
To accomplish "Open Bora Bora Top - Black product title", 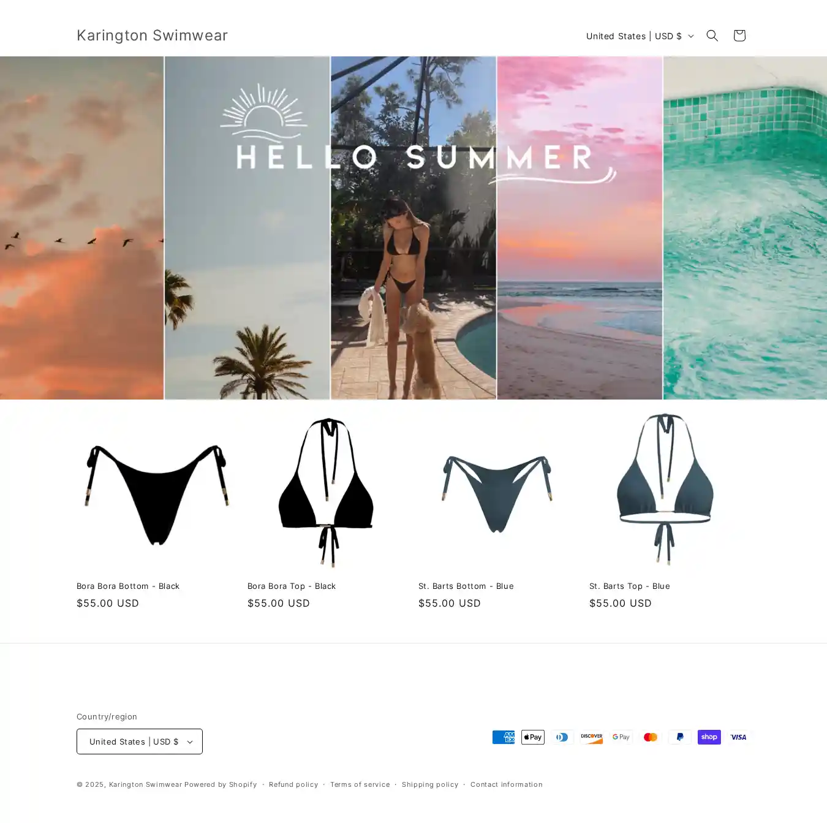I will click(x=292, y=586).
